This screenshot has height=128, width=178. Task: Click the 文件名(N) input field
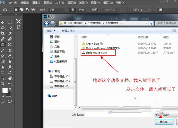[x=119, y=115]
